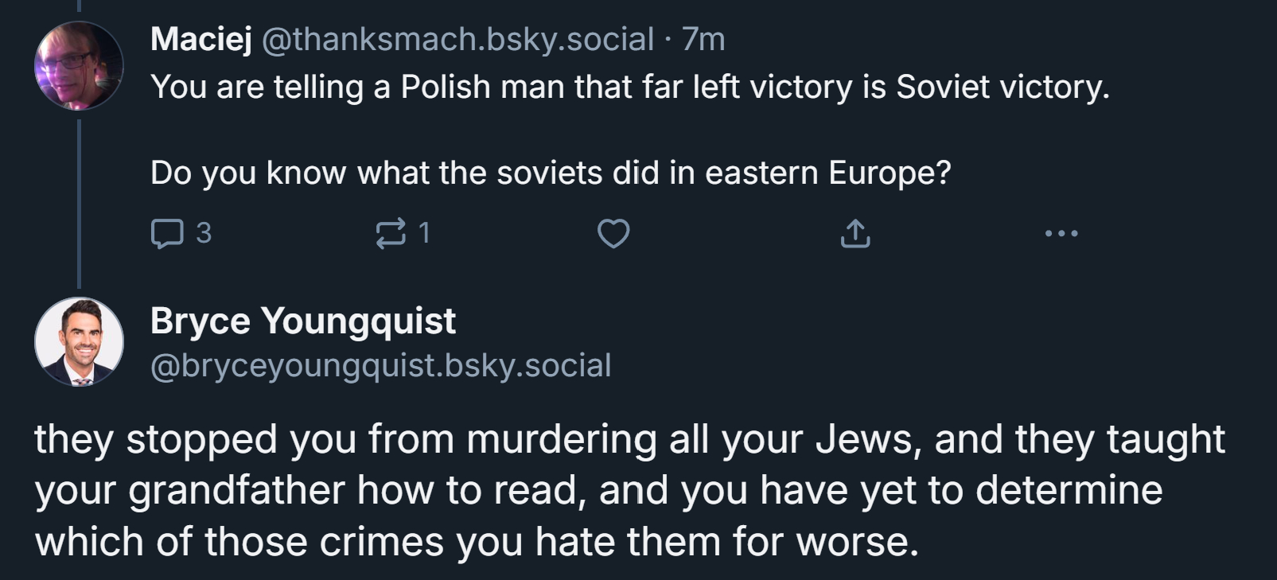Screen dimensions: 1277x580
Task: Open the @thanksmach.bsky.social handle
Action: point(457,39)
